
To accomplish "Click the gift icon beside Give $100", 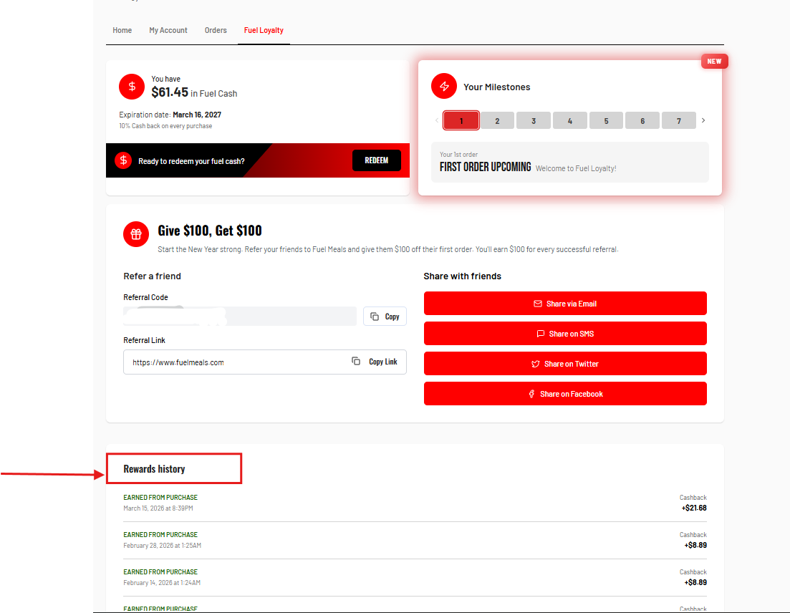I will click(x=136, y=234).
